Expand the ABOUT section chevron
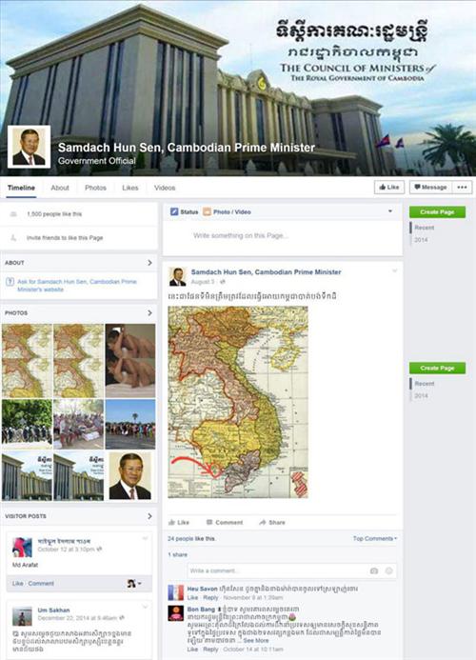 click(x=149, y=263)
